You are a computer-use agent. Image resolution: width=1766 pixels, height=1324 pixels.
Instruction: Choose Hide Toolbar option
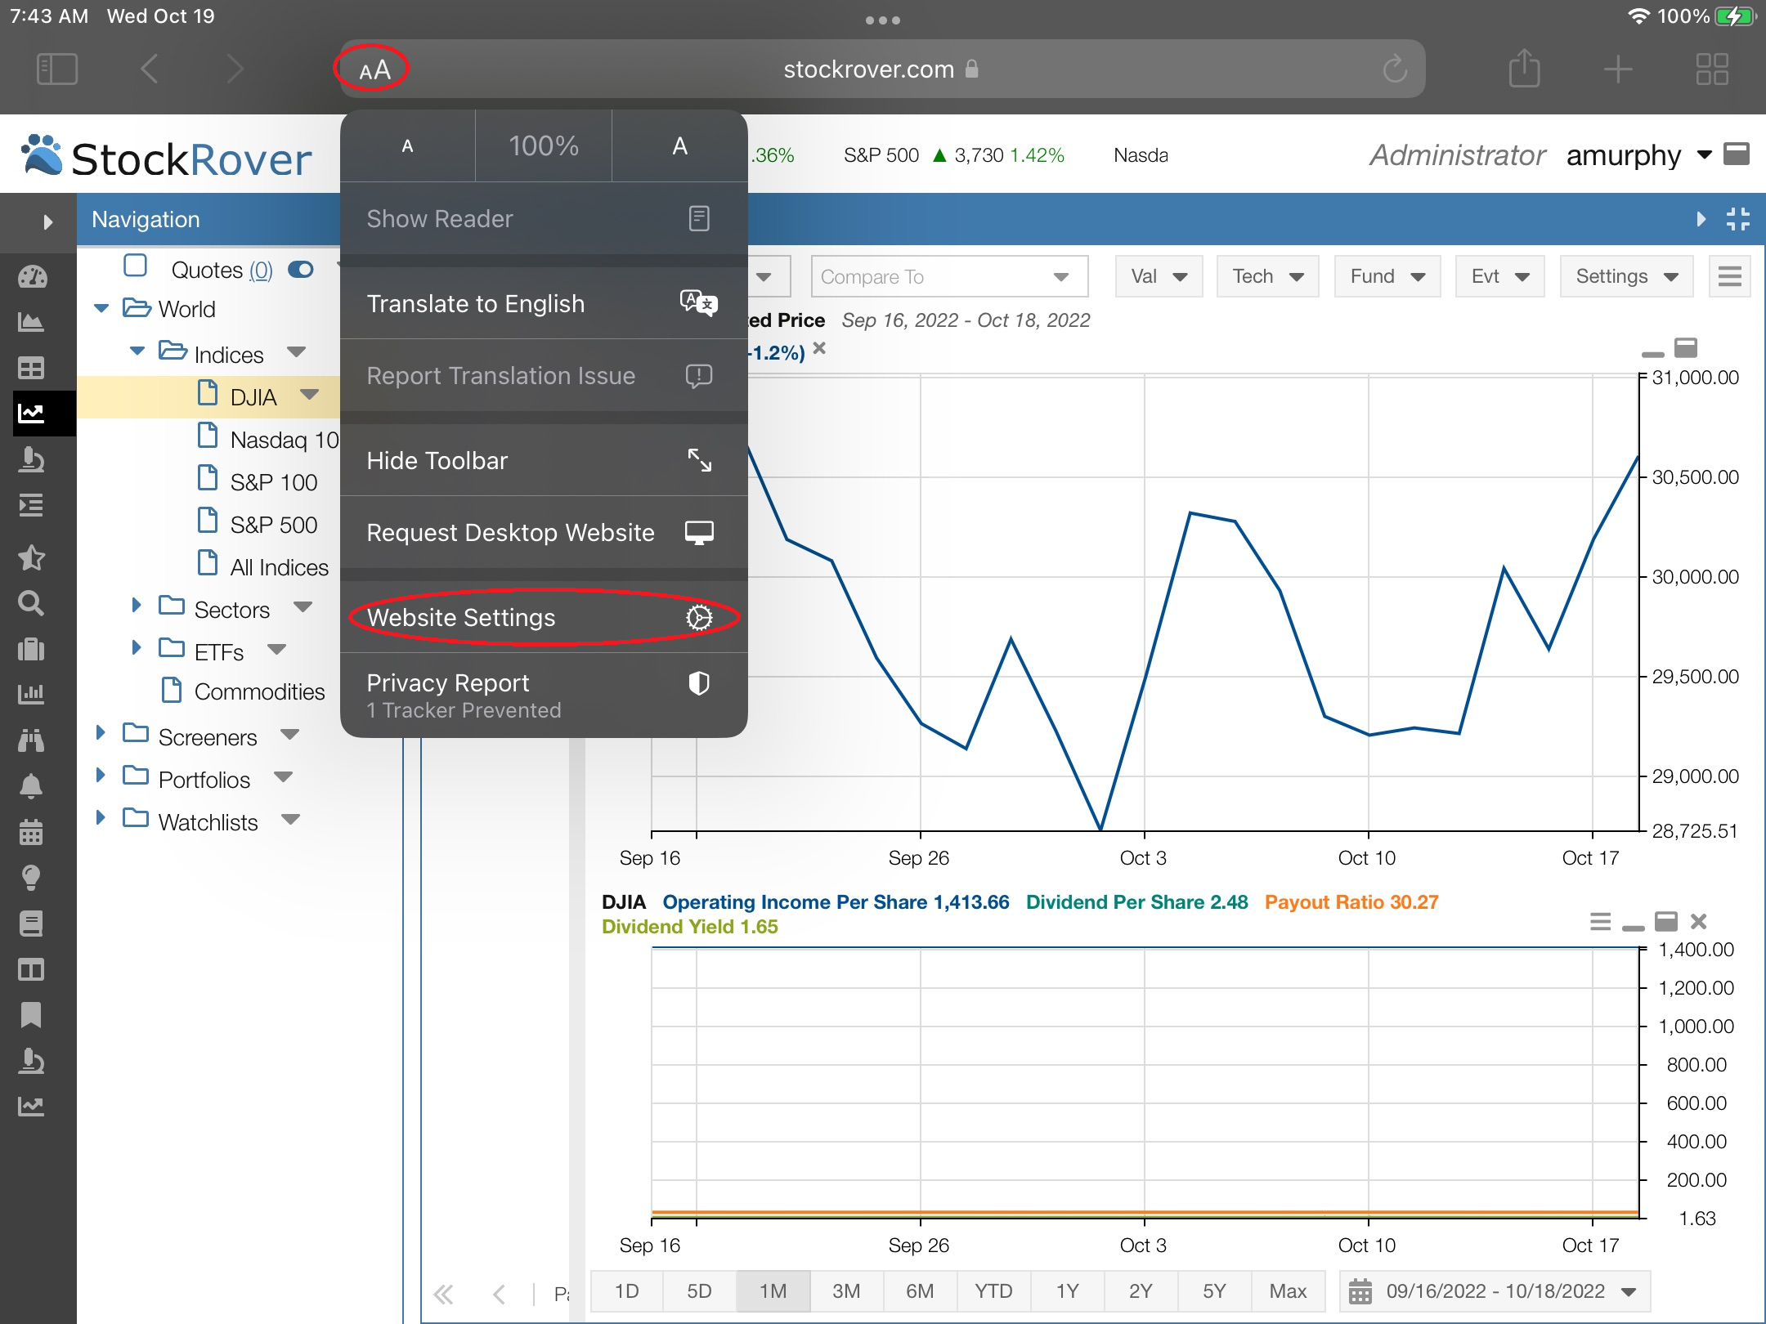click(544, 460)
